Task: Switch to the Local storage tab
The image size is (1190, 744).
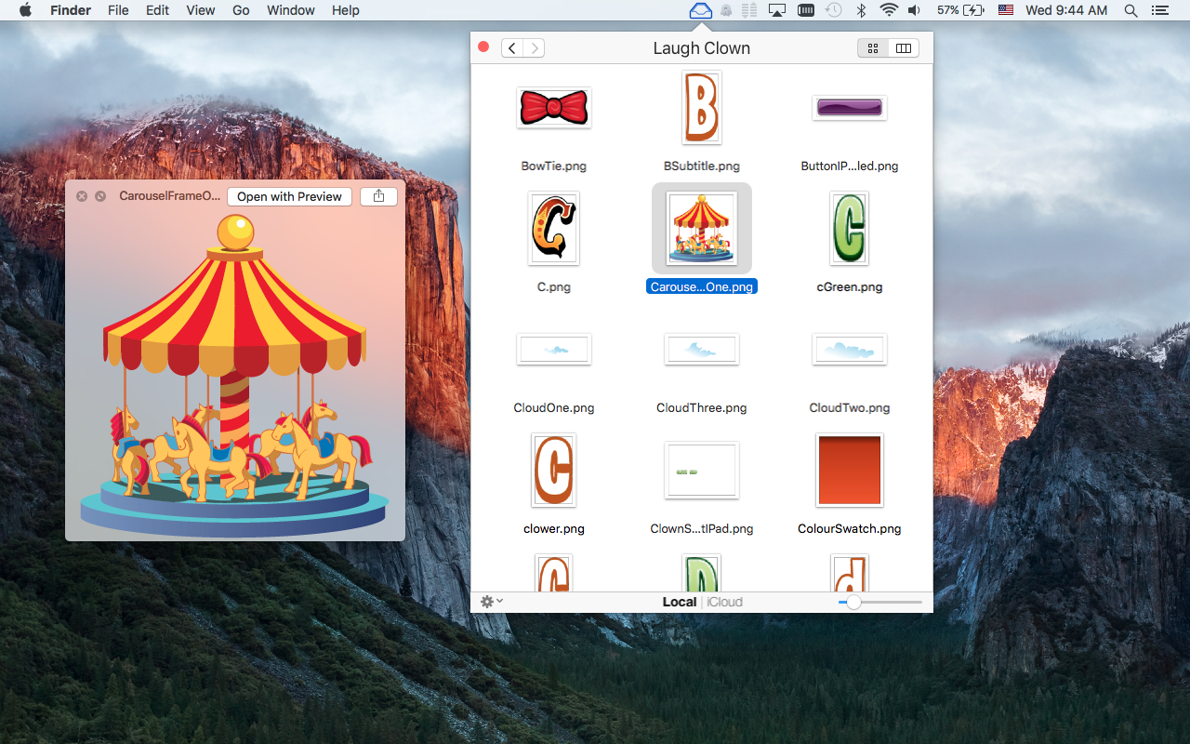Action: (680, 602)
